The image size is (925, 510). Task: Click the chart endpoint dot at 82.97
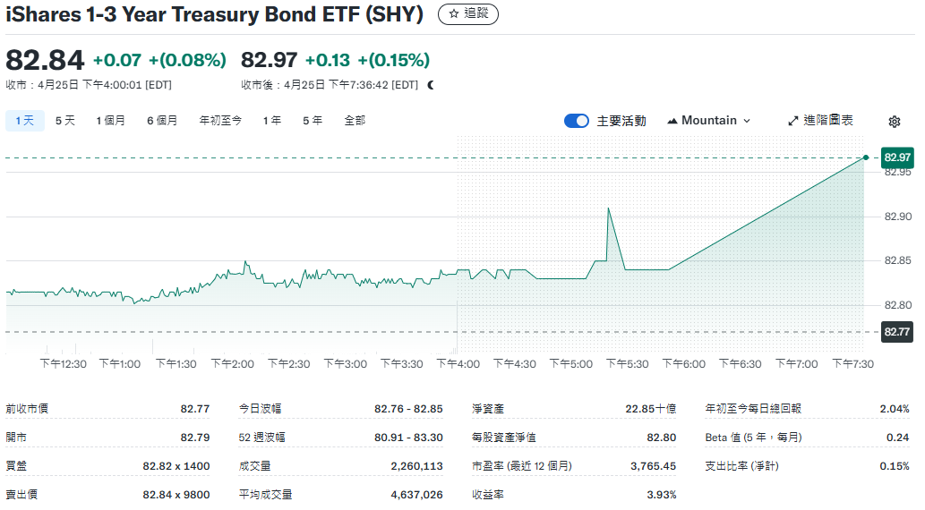coord(865,157)
